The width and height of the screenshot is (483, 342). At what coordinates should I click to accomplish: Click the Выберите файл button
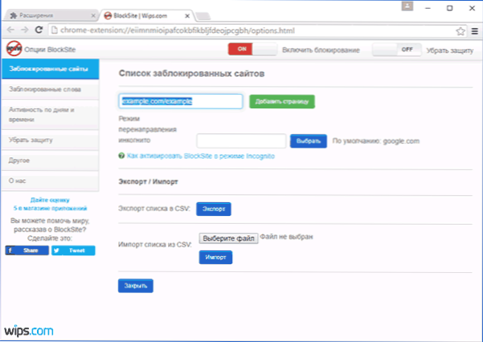[228, 238]
